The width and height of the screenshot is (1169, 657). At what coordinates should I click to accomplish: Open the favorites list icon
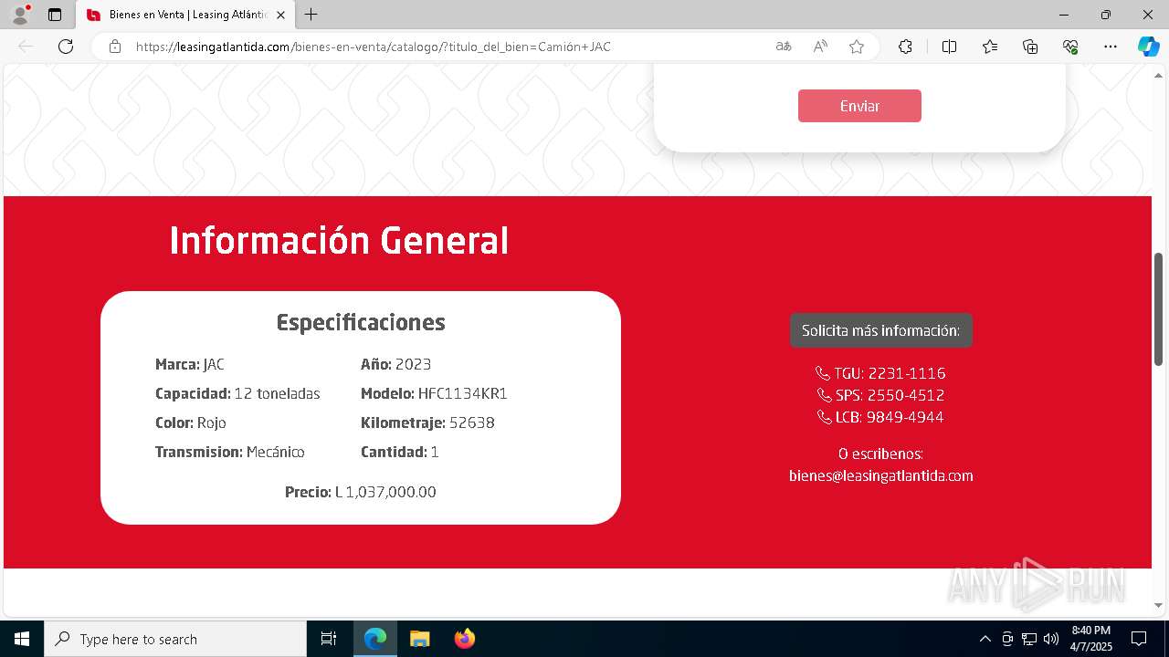990,47
